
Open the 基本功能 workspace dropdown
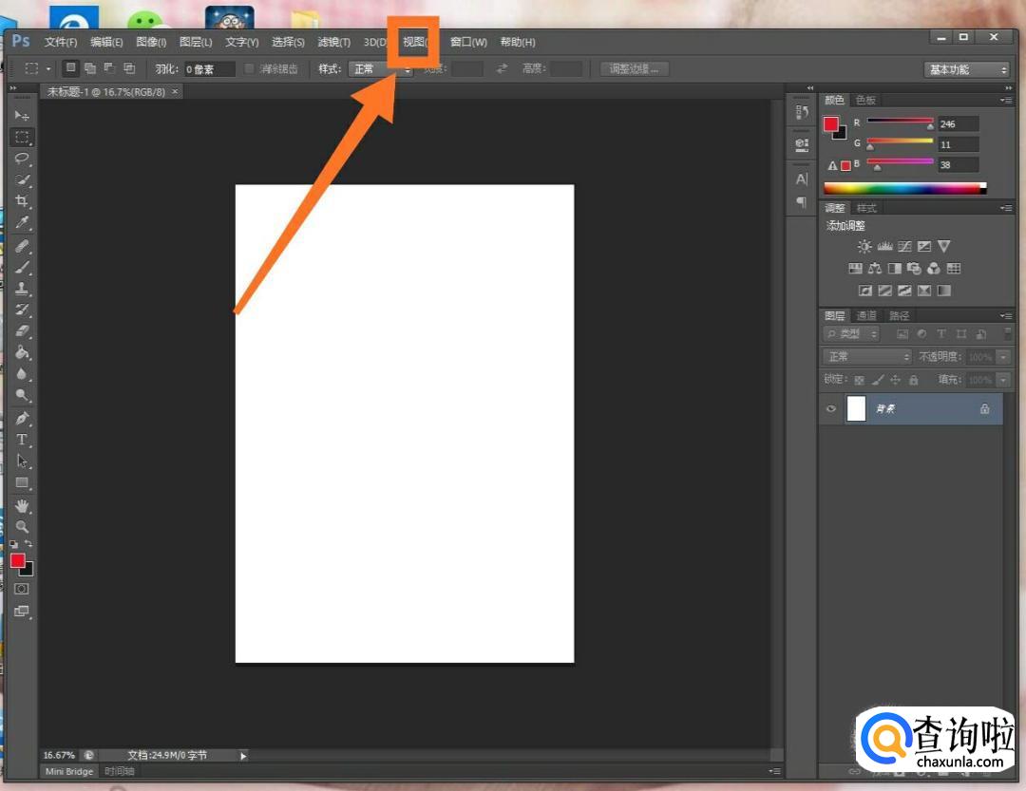coord(966,69)
